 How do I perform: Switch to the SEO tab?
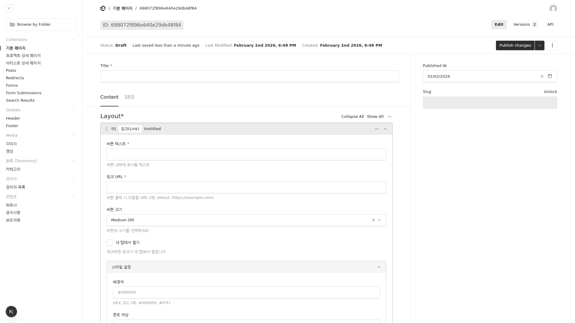click(129, 97)
